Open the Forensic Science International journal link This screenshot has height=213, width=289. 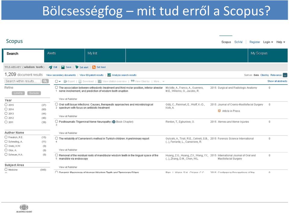coord(236,138)
